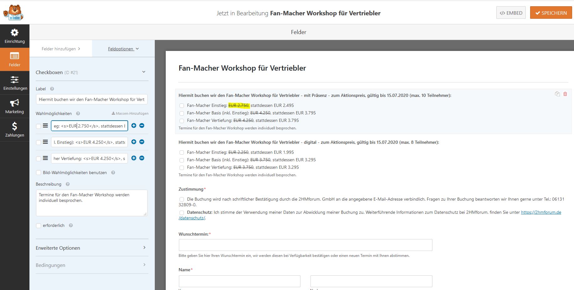Add a choice after the EUR 2.750 option
The image size is (574, 290).
[134, 125]
